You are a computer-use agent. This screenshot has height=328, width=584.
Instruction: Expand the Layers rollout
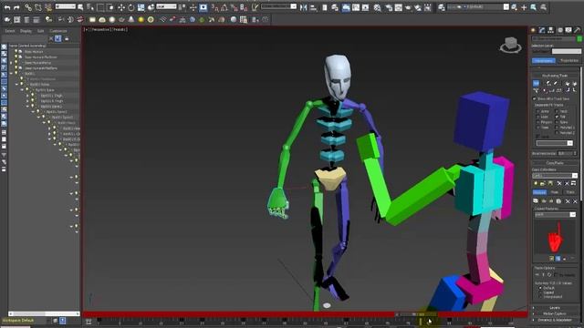(x=555, y=308)
